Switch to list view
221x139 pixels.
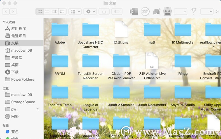coord(47,11)
